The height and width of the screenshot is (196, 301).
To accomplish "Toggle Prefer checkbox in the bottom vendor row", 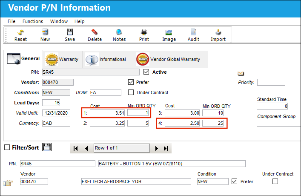I will coord(235,181).
